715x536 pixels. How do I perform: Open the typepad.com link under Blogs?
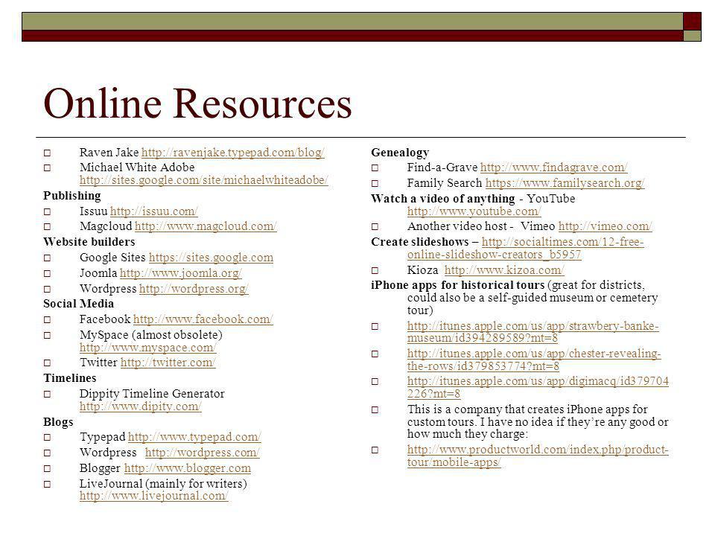point(194,437)
